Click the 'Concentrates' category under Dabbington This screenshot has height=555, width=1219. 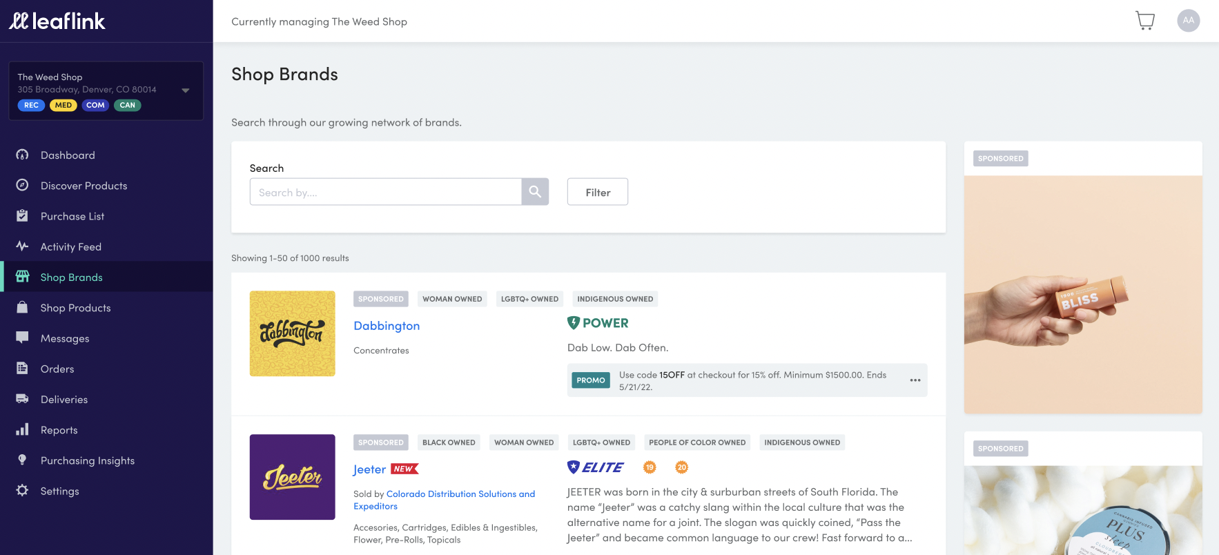(381, 350)
